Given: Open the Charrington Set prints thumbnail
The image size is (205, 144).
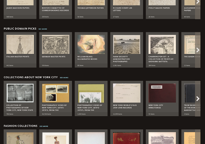Looking at the screenshot, I should pos(162,44).
